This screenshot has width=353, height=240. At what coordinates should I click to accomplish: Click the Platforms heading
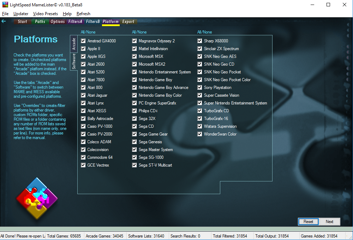coord(36,39)
